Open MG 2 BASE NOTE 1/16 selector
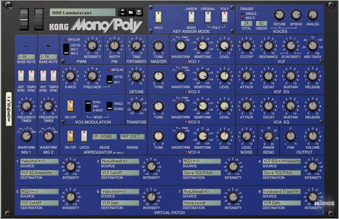This screenshot has height=219, width=339. [48, 57]
